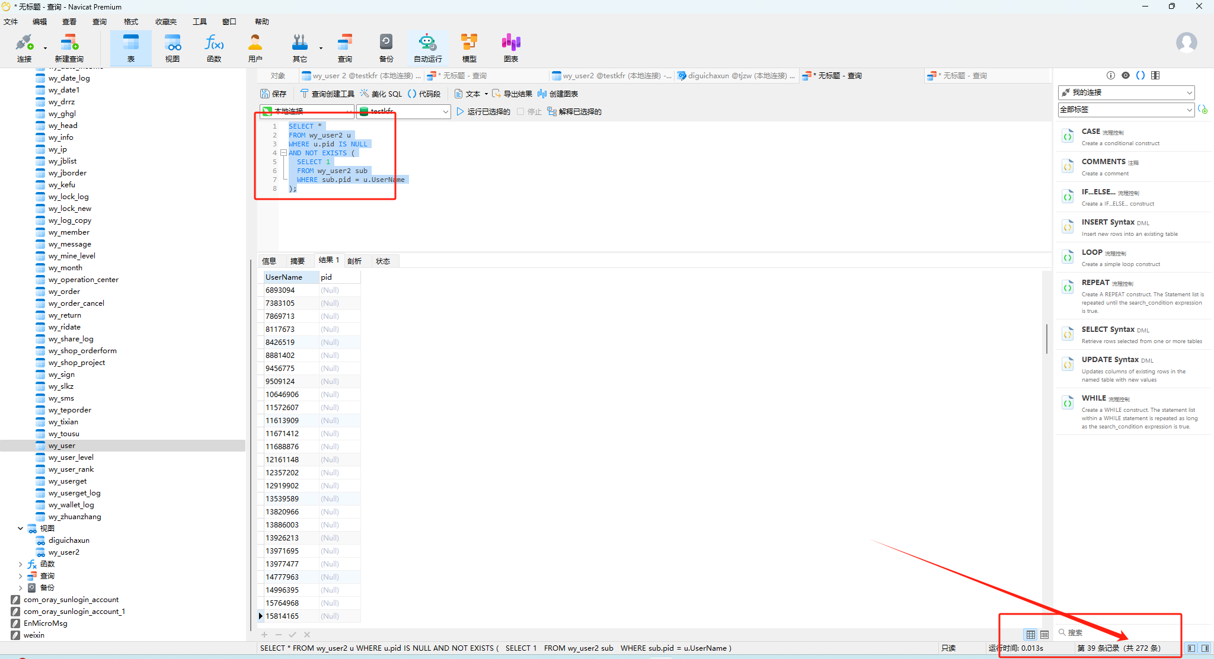Click 美化 SQL beautify button
Screen dimensions: 1214x659
coord(381,94)
